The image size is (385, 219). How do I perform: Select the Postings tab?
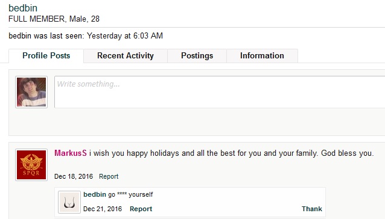pos(197,56)
